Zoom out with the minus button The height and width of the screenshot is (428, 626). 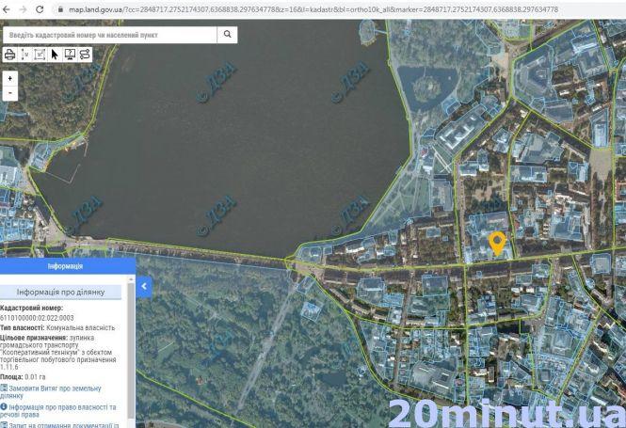[9, 93]
